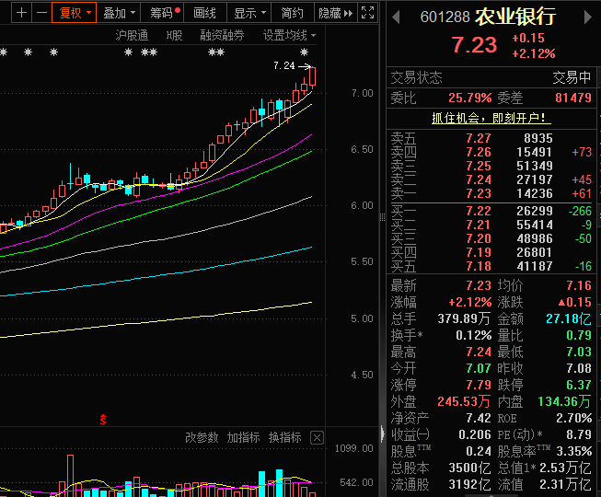Click 改参数 to modify parameters

(x=202, y=437)
